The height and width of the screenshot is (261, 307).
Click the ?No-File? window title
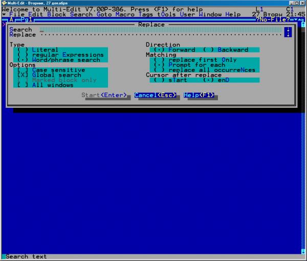click(273, 19)
